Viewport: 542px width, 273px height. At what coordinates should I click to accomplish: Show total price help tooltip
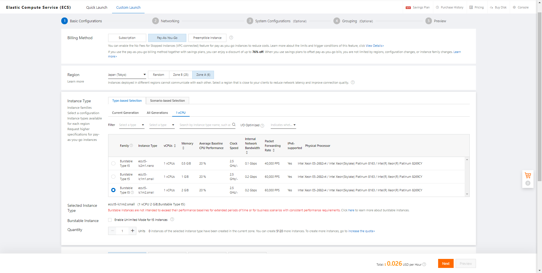[424, 264]
